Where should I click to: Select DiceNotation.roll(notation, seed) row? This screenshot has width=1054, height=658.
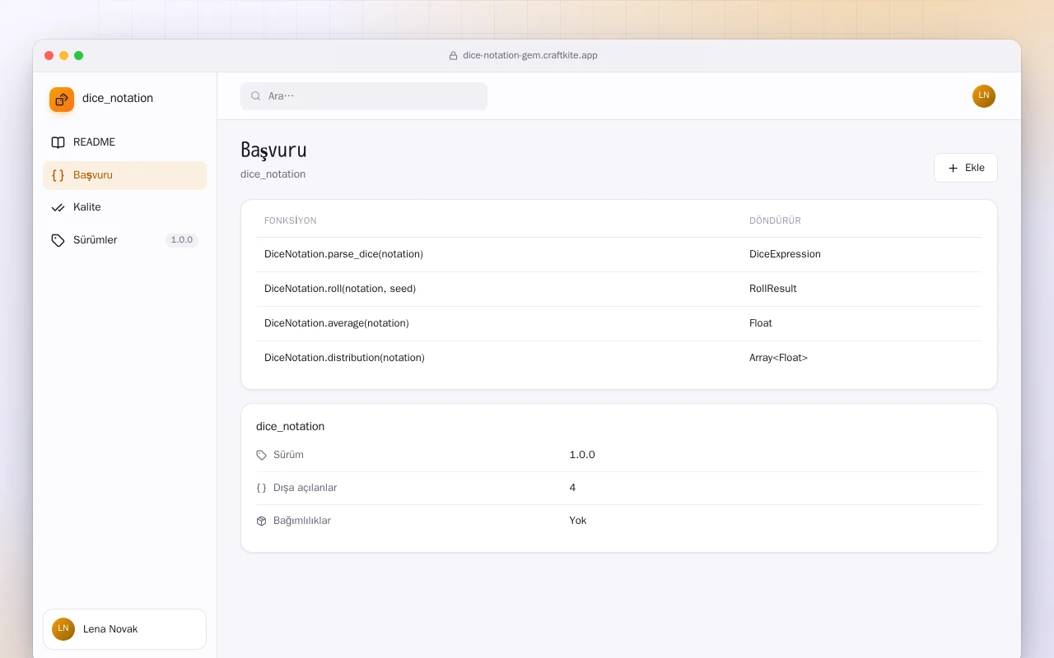click(x=618, y=289)
